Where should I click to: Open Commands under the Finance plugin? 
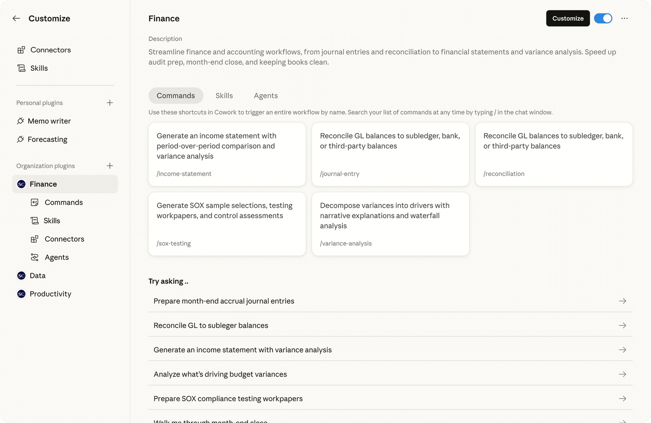point(63,203)
